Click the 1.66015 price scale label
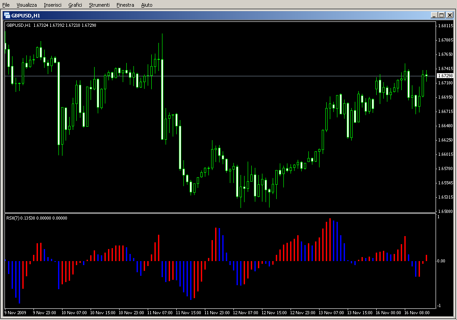The height and width of the screenshot is (320, 457). (x=446, y=154)
